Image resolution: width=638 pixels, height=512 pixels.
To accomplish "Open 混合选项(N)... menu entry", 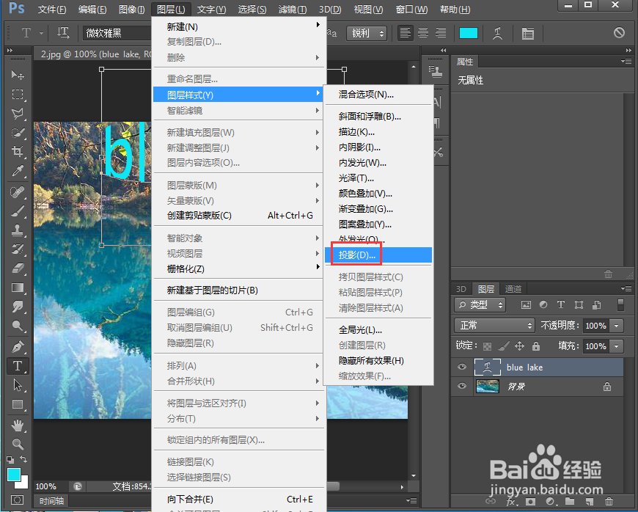I will point(378,95).
